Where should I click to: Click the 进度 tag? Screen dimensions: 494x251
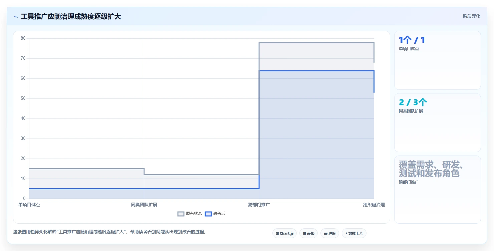click(330, 233)
